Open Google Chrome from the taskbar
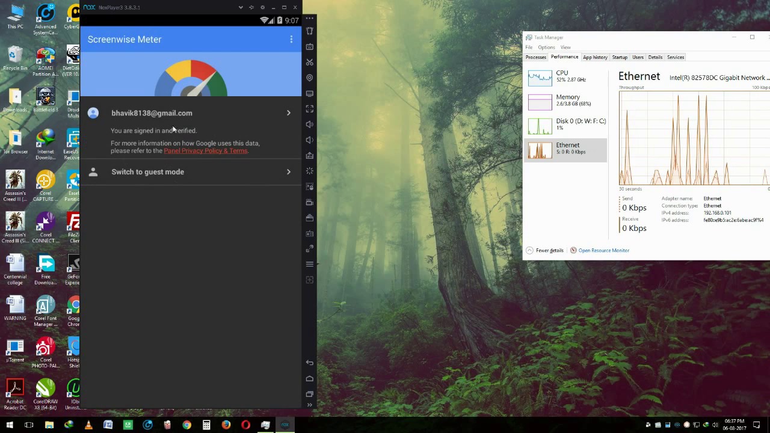Image resolution: width=770 pixels, height=433 pixels. [x=186, y=425]
